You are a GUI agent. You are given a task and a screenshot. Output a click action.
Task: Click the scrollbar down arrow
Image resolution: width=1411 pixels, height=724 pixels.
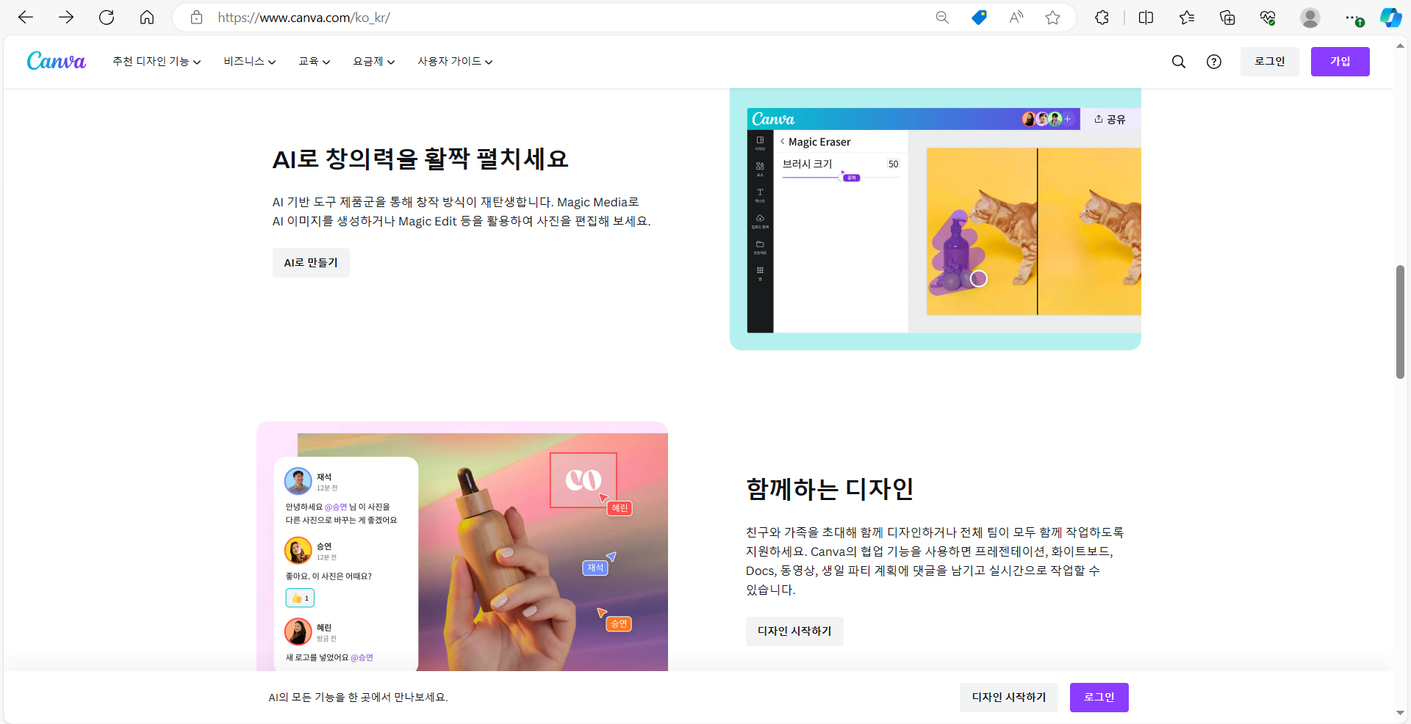click(1401, 712)
